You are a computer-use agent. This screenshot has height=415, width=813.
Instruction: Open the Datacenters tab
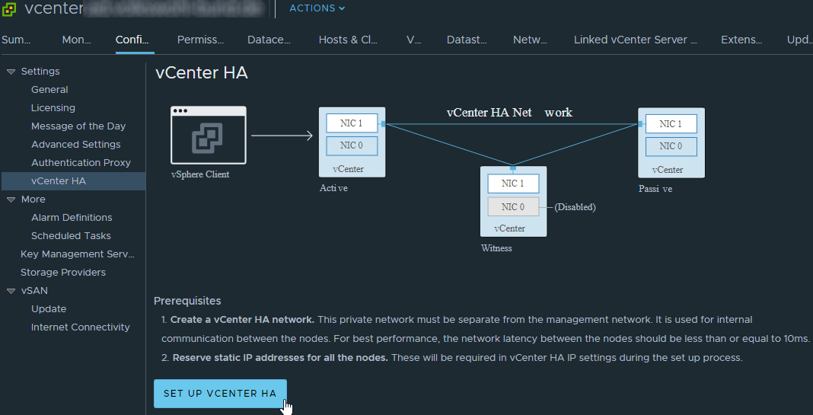(269, 40)
